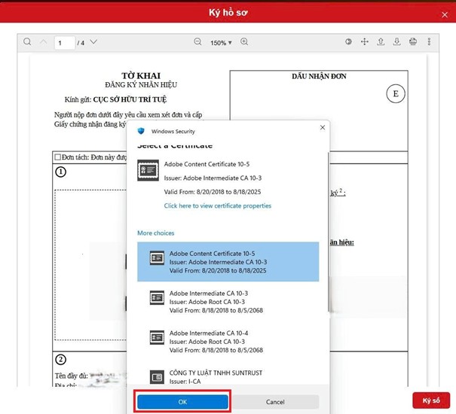
Task: Open the 150% zoom level dropdown
Action: point(222,43)
